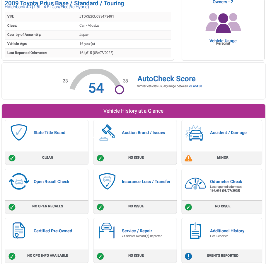Open the Service / Repair link

coord(137,231)
